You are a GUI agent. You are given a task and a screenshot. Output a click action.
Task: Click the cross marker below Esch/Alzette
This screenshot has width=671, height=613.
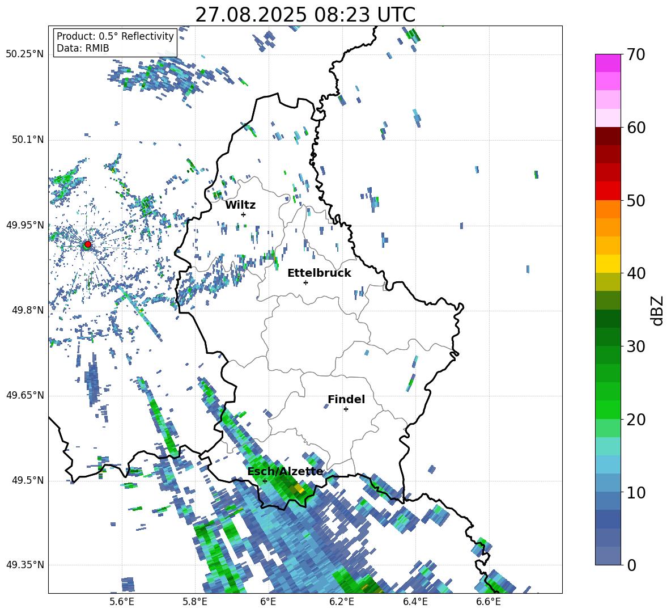[x=265, y=481]
